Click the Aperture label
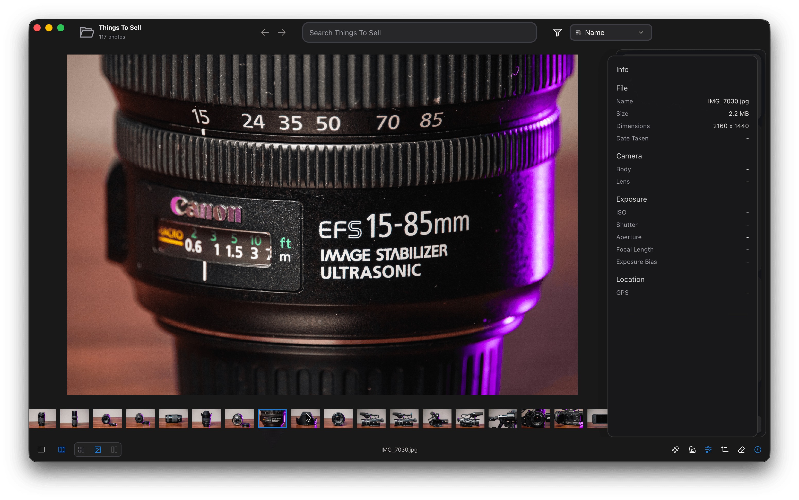The height and width of the screenshot is (500, 799). (629, 237)
